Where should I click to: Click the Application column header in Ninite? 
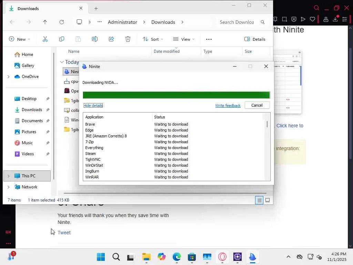click(94, 117)
